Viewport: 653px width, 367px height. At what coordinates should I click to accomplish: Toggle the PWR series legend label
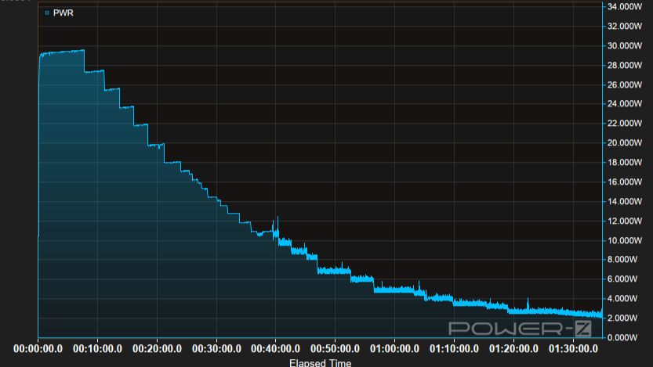(x=63, y=13)
